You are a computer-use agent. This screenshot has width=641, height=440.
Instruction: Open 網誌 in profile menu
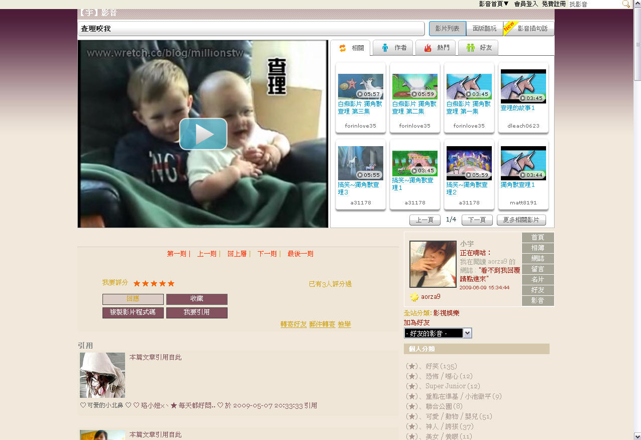tap(538, 259)
